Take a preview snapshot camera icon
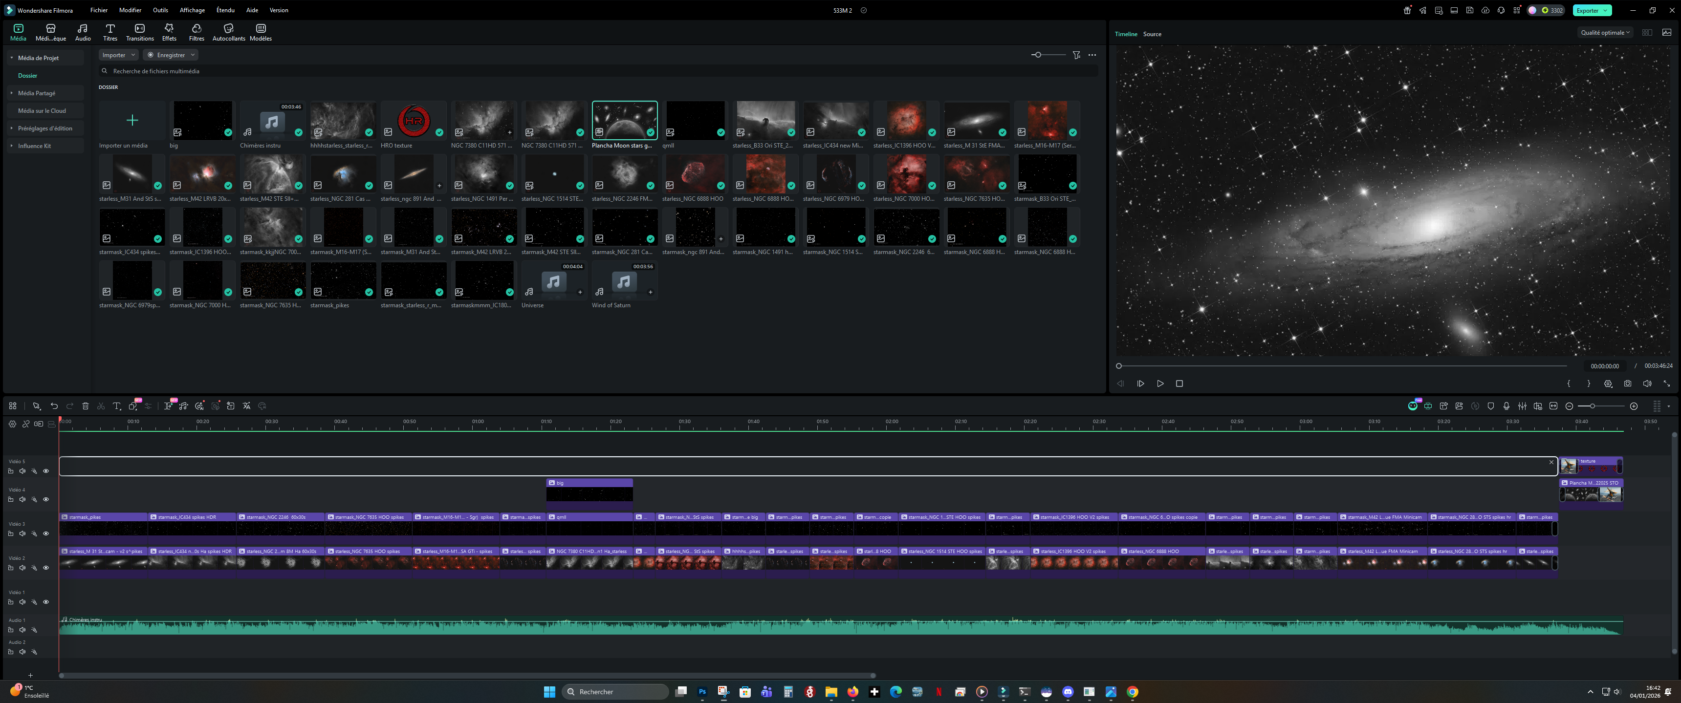This screenshot has height=703, width=1681. pyautogui.click(x=1628, y=383)
